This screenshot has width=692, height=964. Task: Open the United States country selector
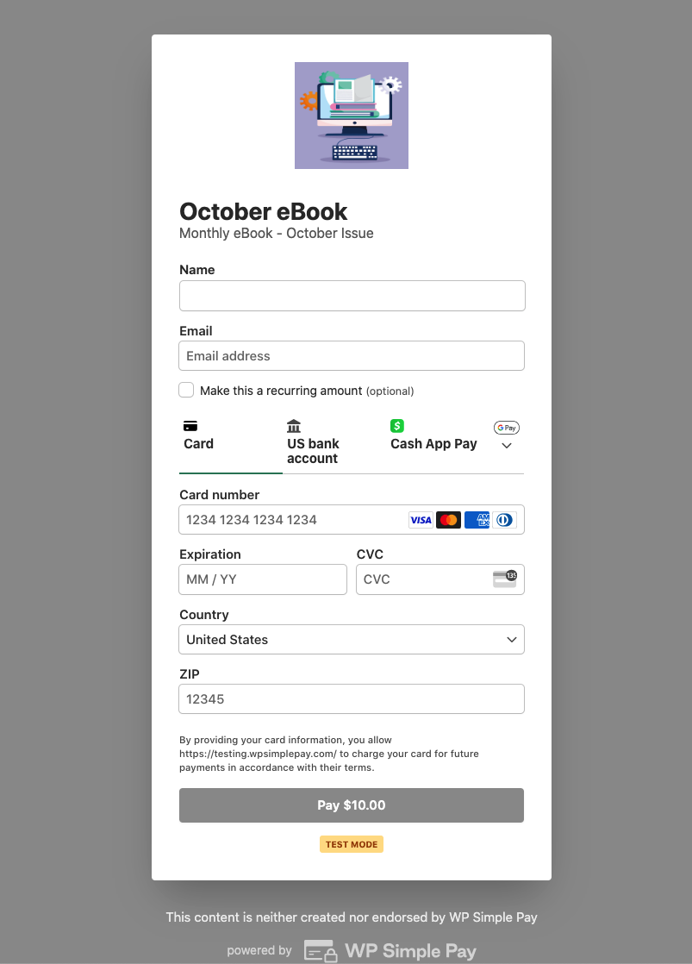click(351, 639)
